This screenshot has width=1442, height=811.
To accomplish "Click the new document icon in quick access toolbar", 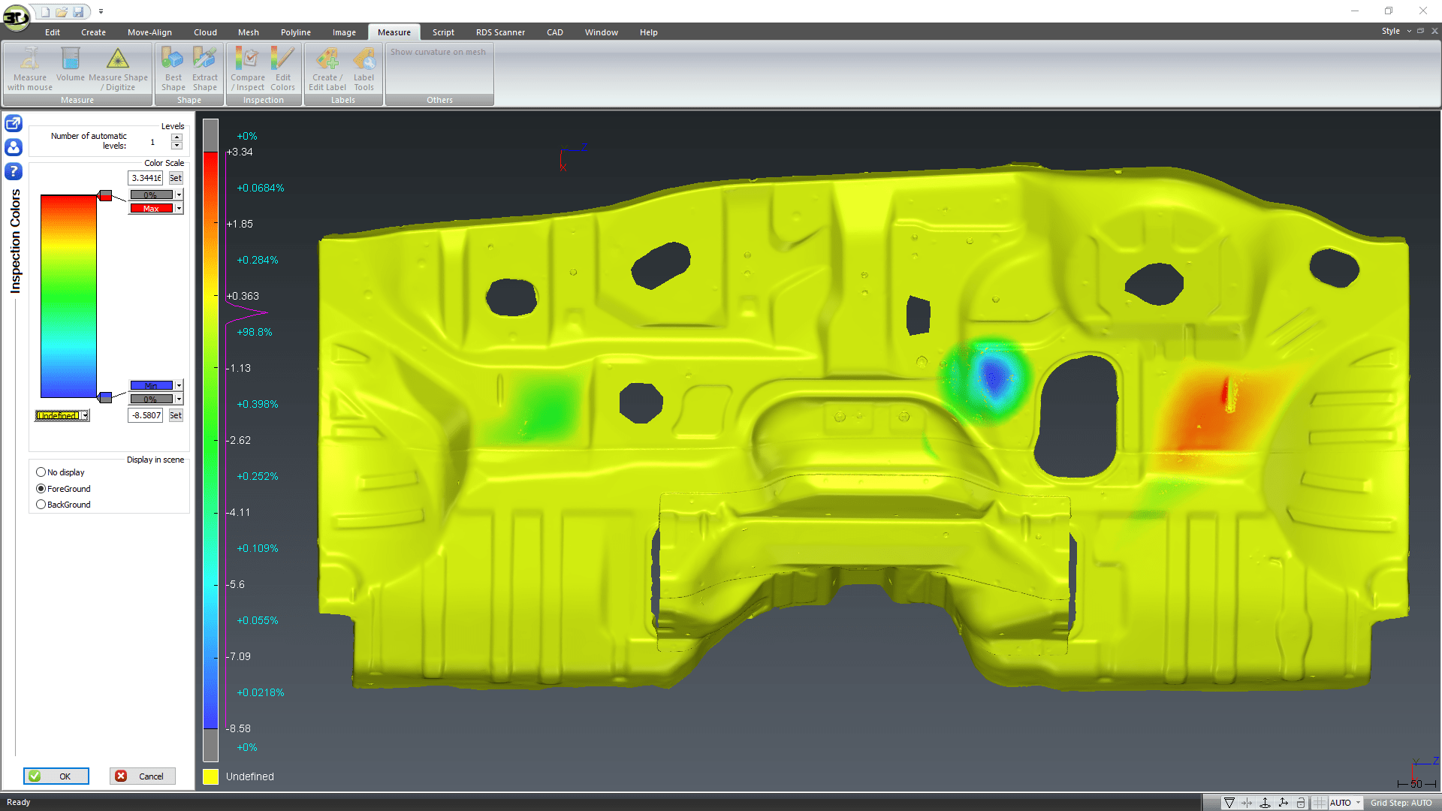I will click(45, 12).
